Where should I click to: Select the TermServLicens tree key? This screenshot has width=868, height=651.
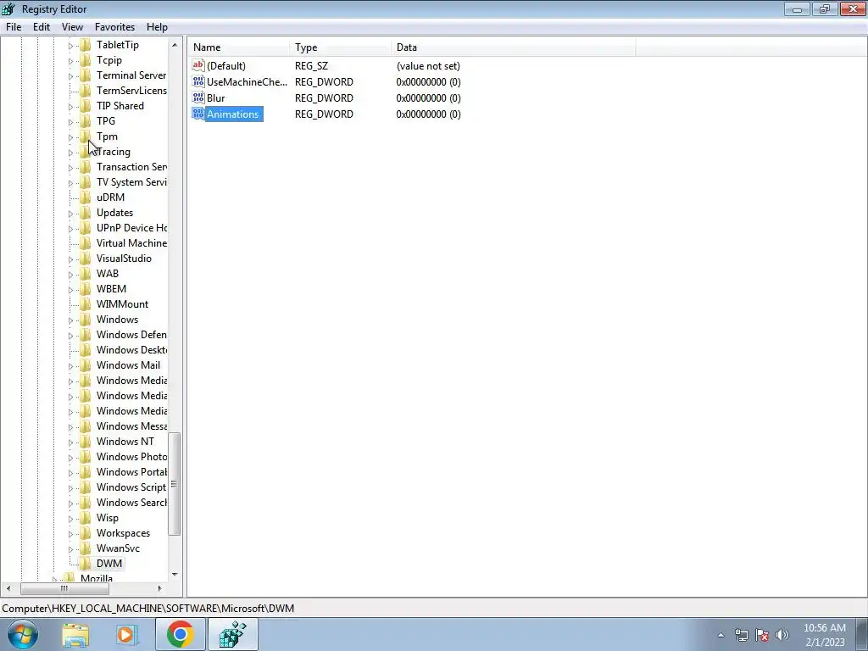(x=131, y=91)
